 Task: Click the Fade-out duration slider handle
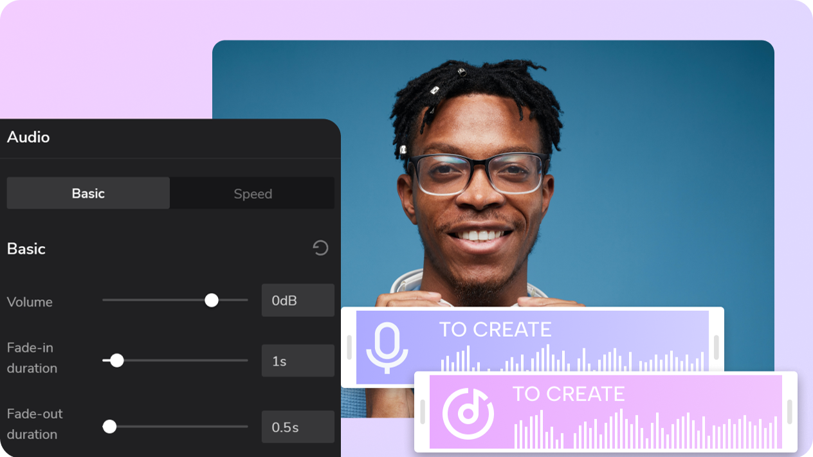(x=110, y=426)
